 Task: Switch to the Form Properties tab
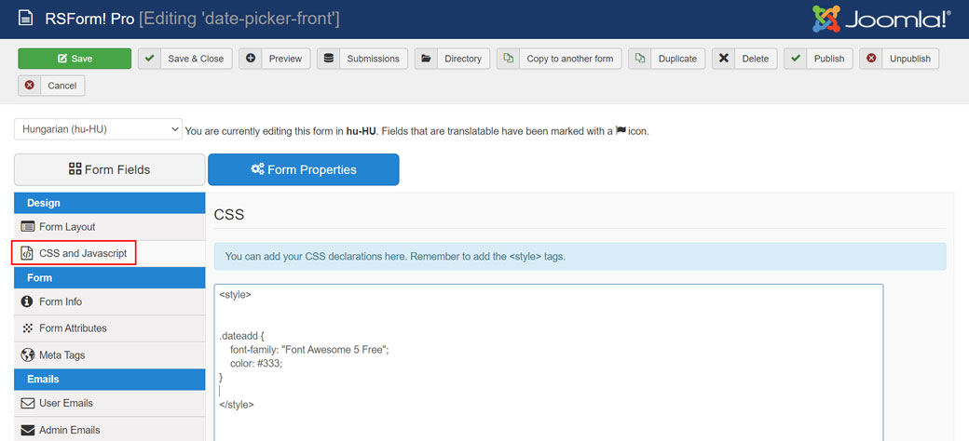click(304, 169)
